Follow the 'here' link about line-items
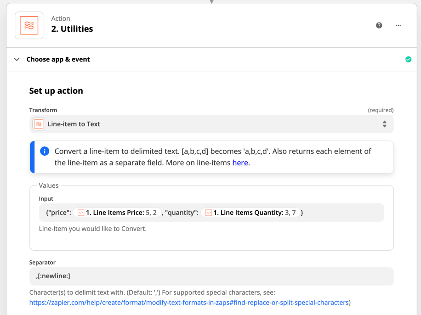The image size is (421, 315). (x=240, y=163)
